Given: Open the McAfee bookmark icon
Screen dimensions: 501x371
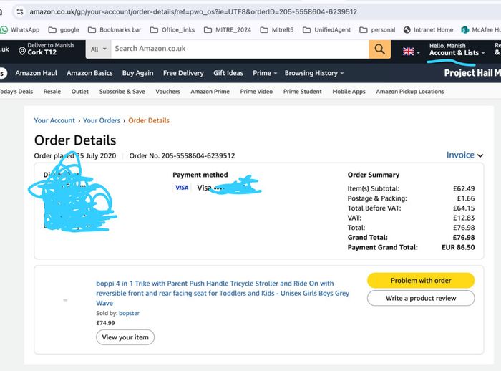Looking at the screenshot, I should pos(465,30).
